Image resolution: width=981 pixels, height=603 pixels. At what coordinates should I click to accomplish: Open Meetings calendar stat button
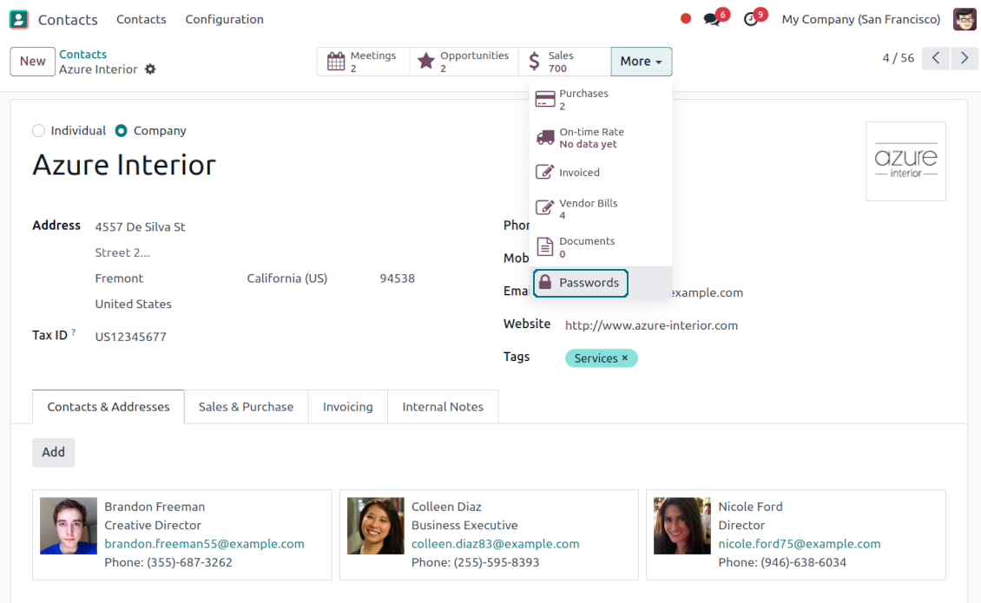pos(363,62)
